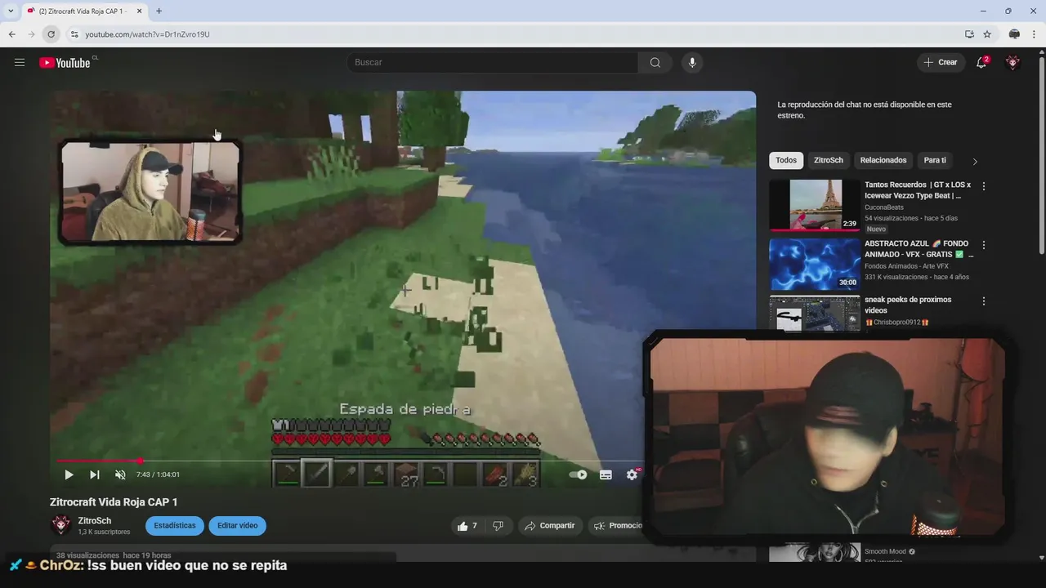Select the ZitroSch filter chip
The height and width of the screenshot is (588, 1046).
[x=828, y=160]
